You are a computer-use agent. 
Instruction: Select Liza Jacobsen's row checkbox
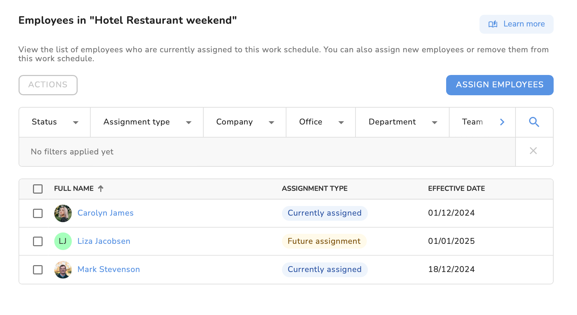tap(38, 241)
